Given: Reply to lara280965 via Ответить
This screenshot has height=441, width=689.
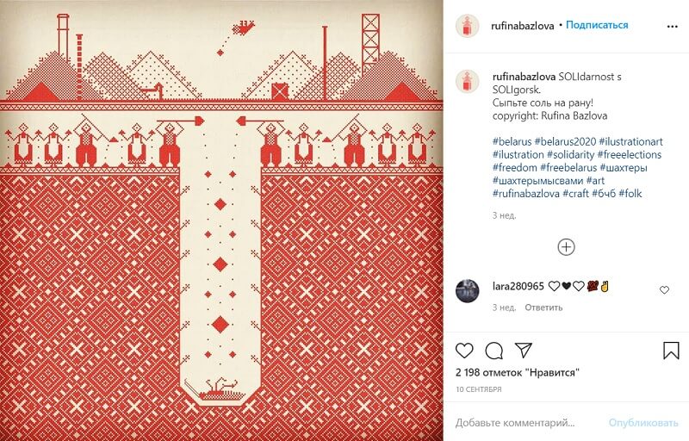Looking at the screenshot, I should 543,307.
